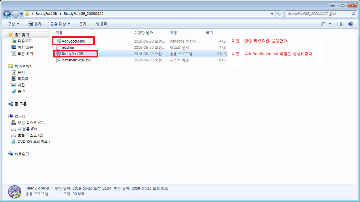Click the file name readme
The height and width of the screenshot is (202, 360).
coord(68,48)
